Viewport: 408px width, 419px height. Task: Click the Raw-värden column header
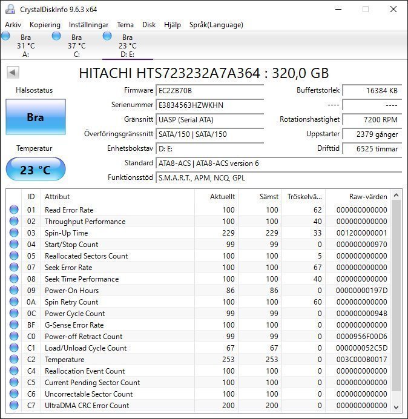[358, 197]
